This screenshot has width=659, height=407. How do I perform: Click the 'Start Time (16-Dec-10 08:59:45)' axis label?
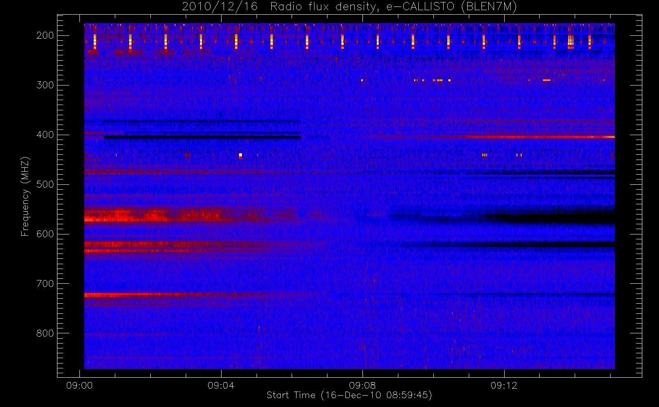pyautogui.click(x=349, y=395)
